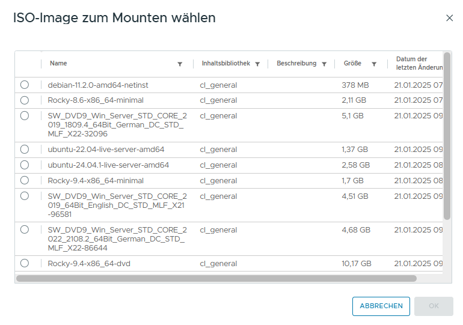Image resolution: width=463 pixels, height=325 pixels.
Task: Click cl_general in the Rocky-9.4-x86_64-dvd row
Action: [x=218, y=264]
